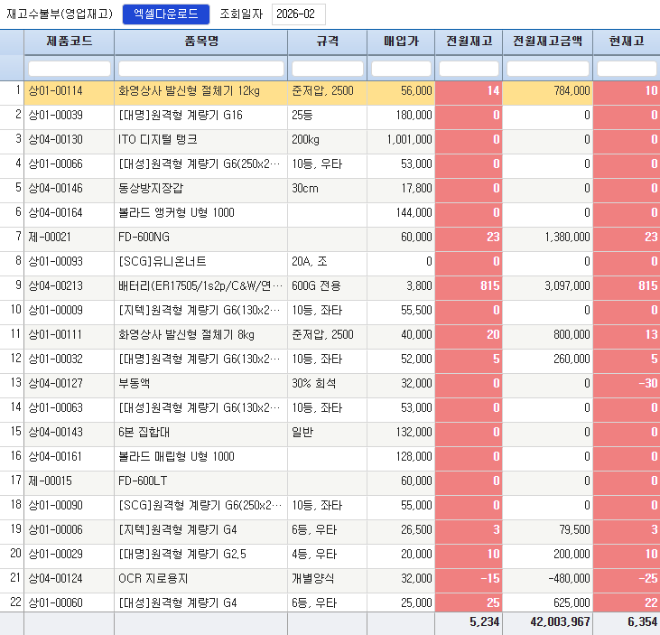Select item 화영상사 발신형 절체기 12kg
Viewport: 660px width, 635px height.
(189, 91)
